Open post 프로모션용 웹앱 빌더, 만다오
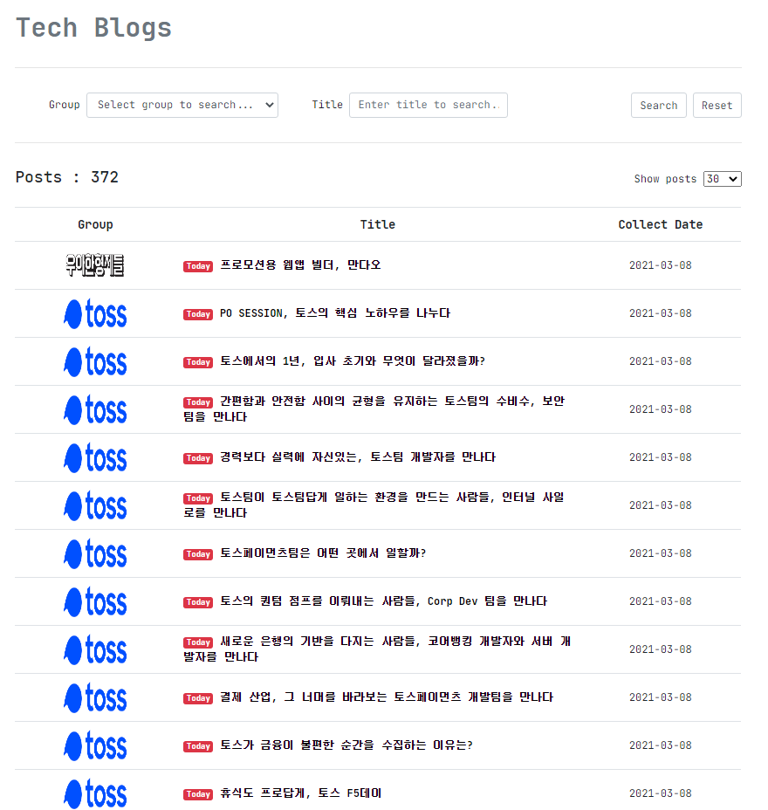 [x=300, y=265]
